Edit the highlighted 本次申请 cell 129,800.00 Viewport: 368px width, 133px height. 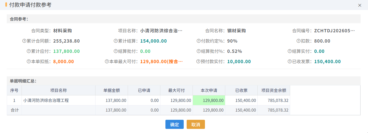[209, 100]
